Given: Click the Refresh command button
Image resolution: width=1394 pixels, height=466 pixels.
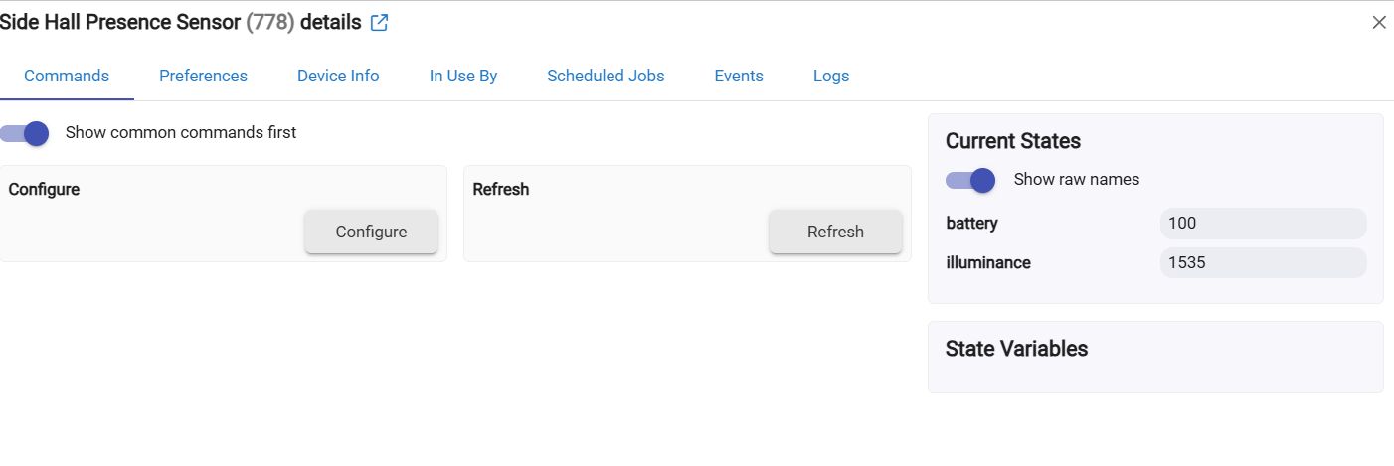Looking at the screenshot, I should [x=835, y=232].
